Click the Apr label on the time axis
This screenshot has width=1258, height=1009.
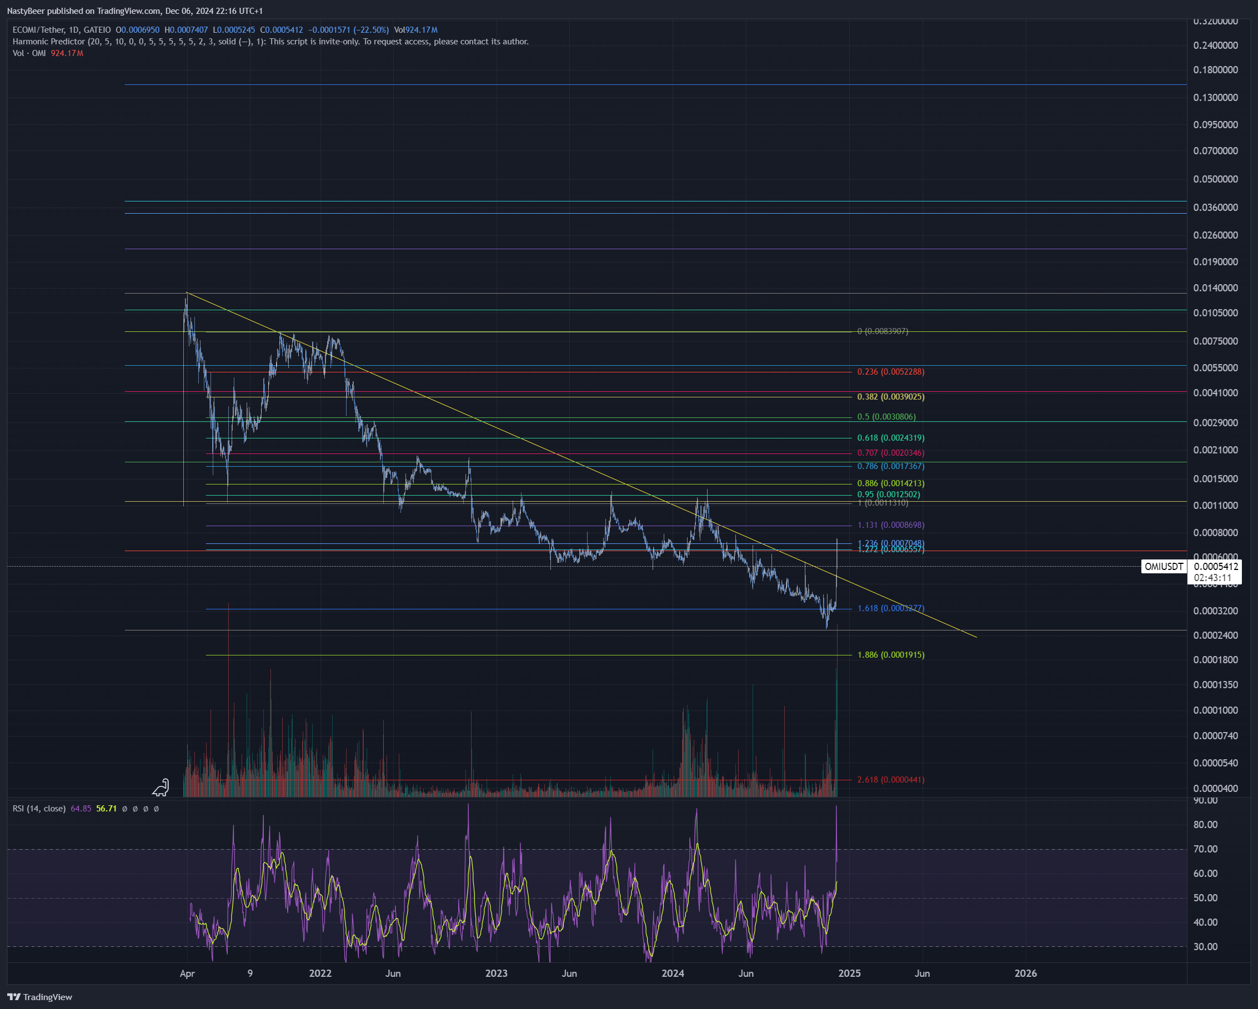pos(187,973)
